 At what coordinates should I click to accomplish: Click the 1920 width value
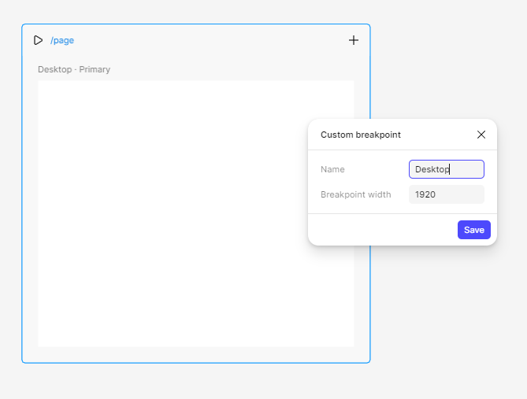click(425, 194)
